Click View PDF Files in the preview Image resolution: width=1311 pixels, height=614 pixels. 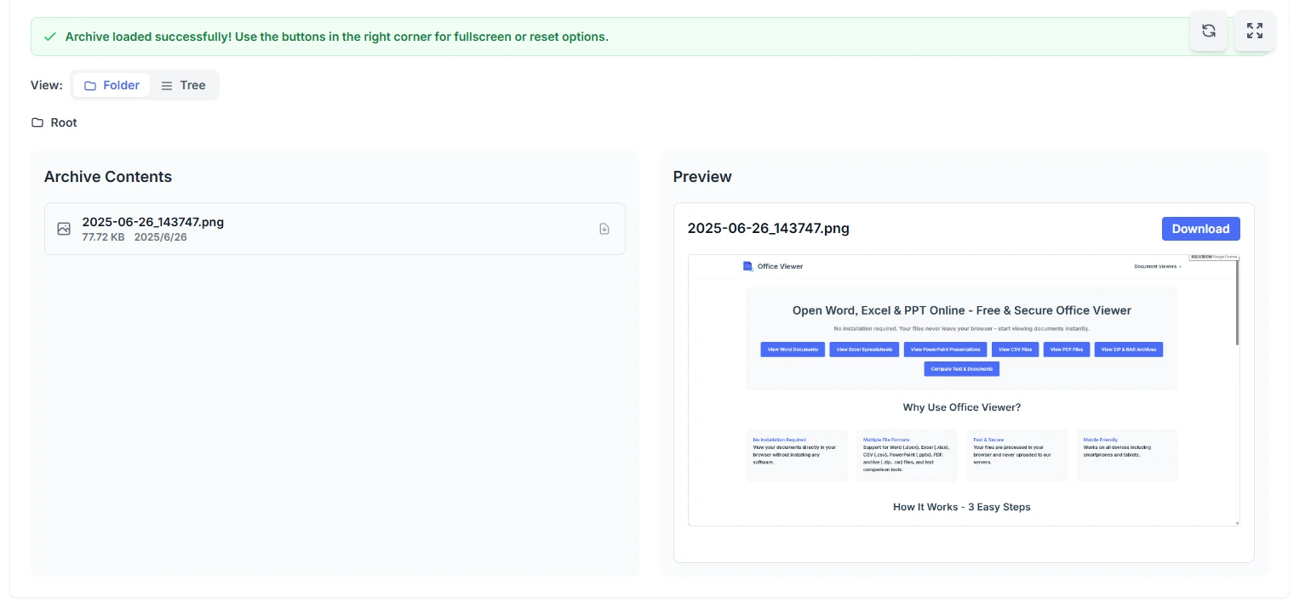click(x=1067, y=350)
